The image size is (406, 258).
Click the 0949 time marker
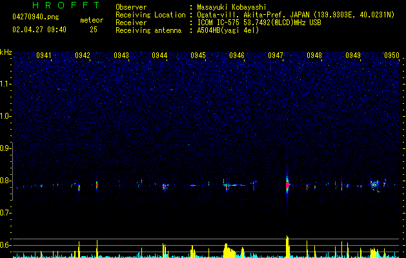click(353, 55)
